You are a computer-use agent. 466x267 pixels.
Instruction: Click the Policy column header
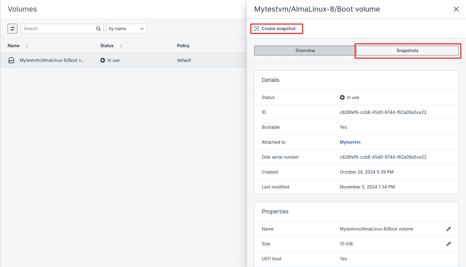183,46
